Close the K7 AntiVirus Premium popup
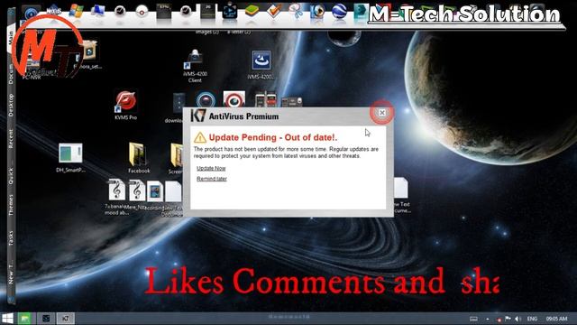This screenshot has height=325, width=577. pos(382,112)
